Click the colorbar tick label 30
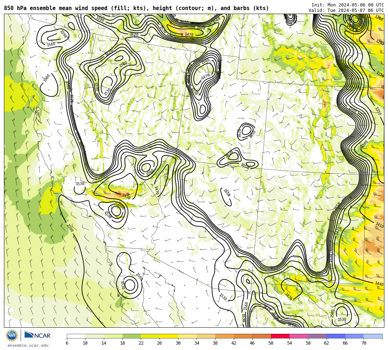Viewport: 388px width, 350px height. [178, 343]
